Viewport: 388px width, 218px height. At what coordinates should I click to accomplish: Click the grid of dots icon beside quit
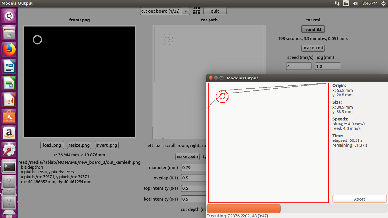click(196, 11)
